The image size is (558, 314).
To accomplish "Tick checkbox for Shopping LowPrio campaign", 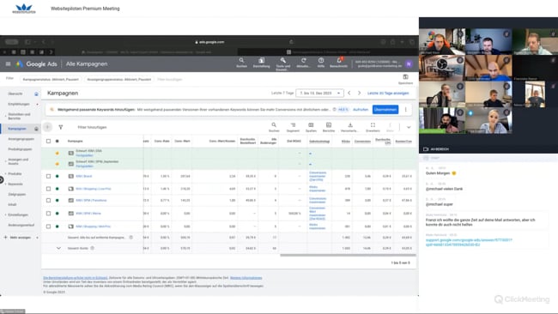I will pos(48,189).
